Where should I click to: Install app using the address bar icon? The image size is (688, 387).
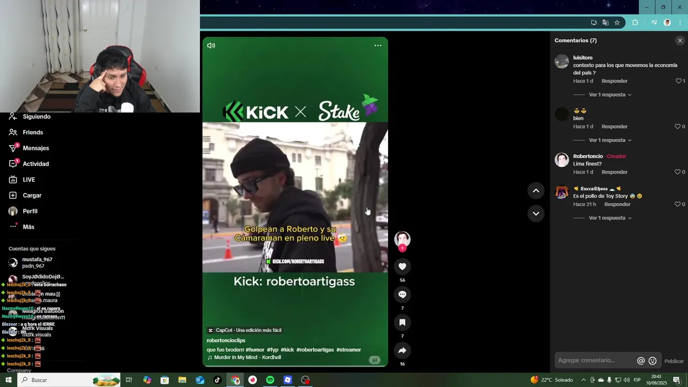point(594,23)
